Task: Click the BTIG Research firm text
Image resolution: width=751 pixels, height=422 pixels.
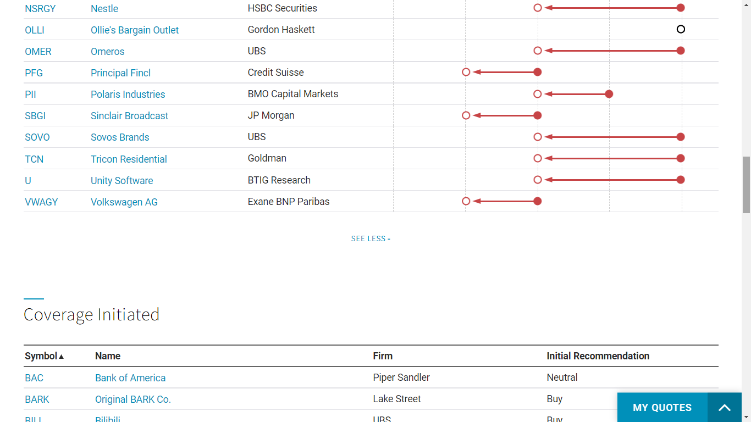Action: 279,180
